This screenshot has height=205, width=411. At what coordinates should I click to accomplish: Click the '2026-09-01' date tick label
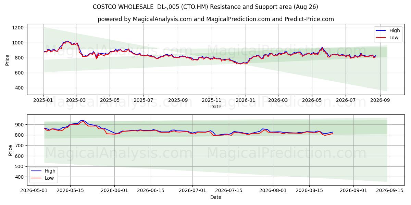[x=353, y=191]
